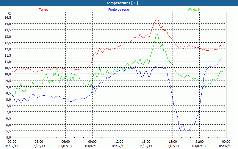
Task: Click the 15:00 time label on the x-axis
Action: (146, 142)
